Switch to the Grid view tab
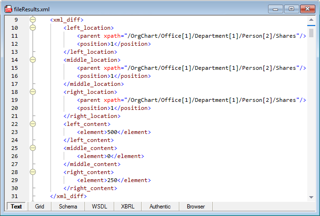This screenshot has height=216, width=320. 40,207
